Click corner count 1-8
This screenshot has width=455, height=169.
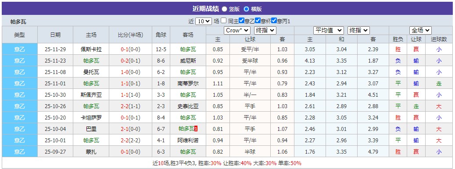coord(161,84)
